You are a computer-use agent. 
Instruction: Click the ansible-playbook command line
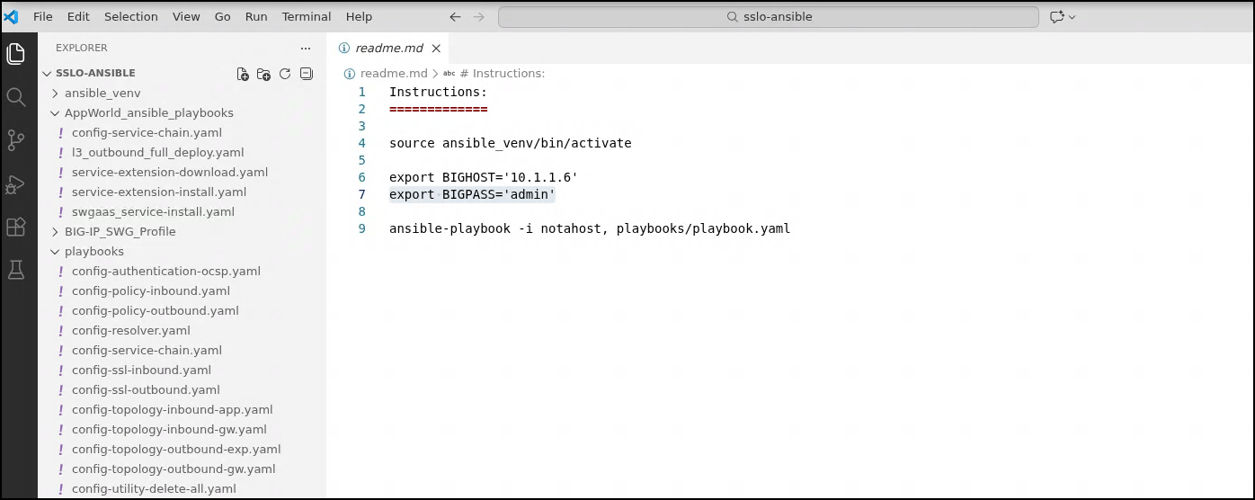[590, 228]
